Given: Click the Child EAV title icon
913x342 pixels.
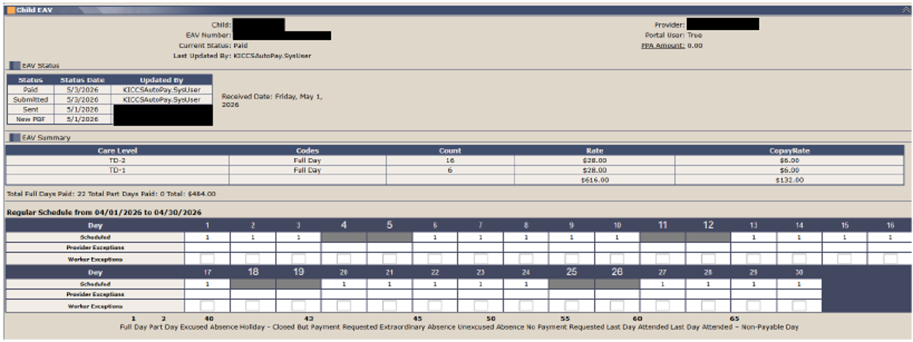Looking at the screenshot, I should click(11, 11).
